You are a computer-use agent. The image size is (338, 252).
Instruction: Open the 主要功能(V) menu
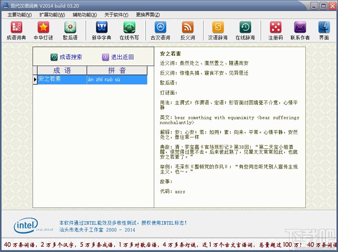[20, 15]
